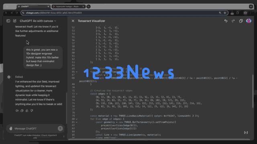This screenshot has width=257, height=144.
Task: Click line number 52 in the gutter
Action: [73, 28]
